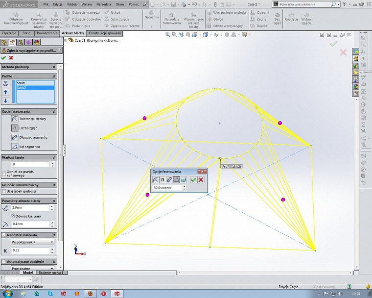The height and width of the screenshot is (298, 372).
Task: Select the Kąt segmentu faceting option
Action: (x=15, y=147)
